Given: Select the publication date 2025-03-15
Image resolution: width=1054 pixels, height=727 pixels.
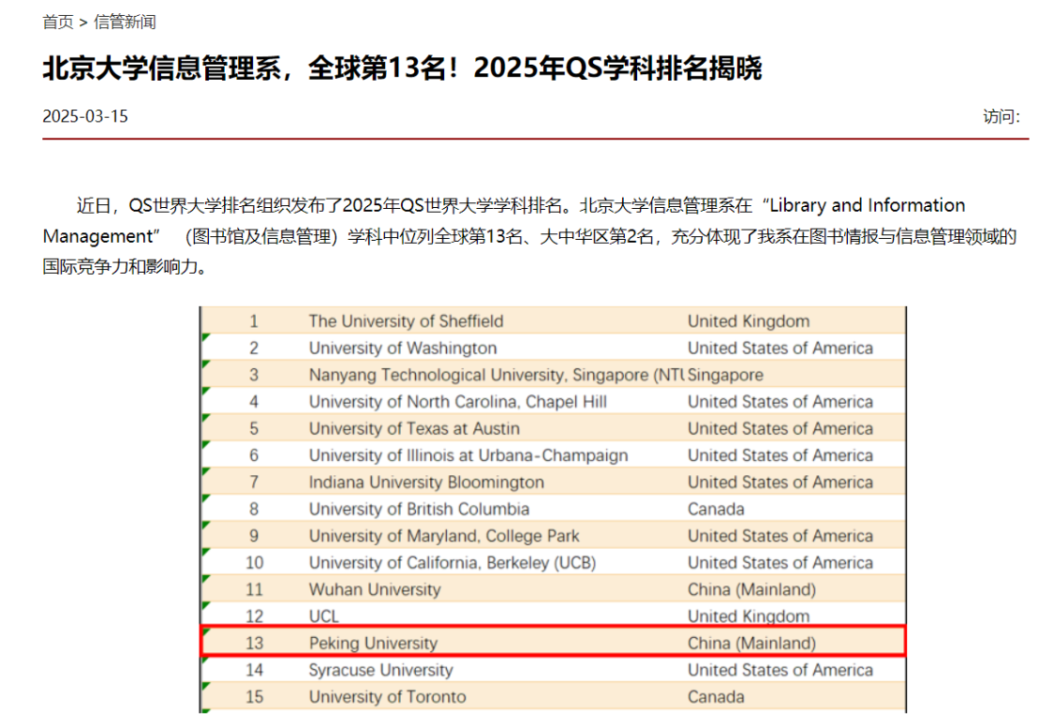Looking at the screenshot, I should coord(85,116).
